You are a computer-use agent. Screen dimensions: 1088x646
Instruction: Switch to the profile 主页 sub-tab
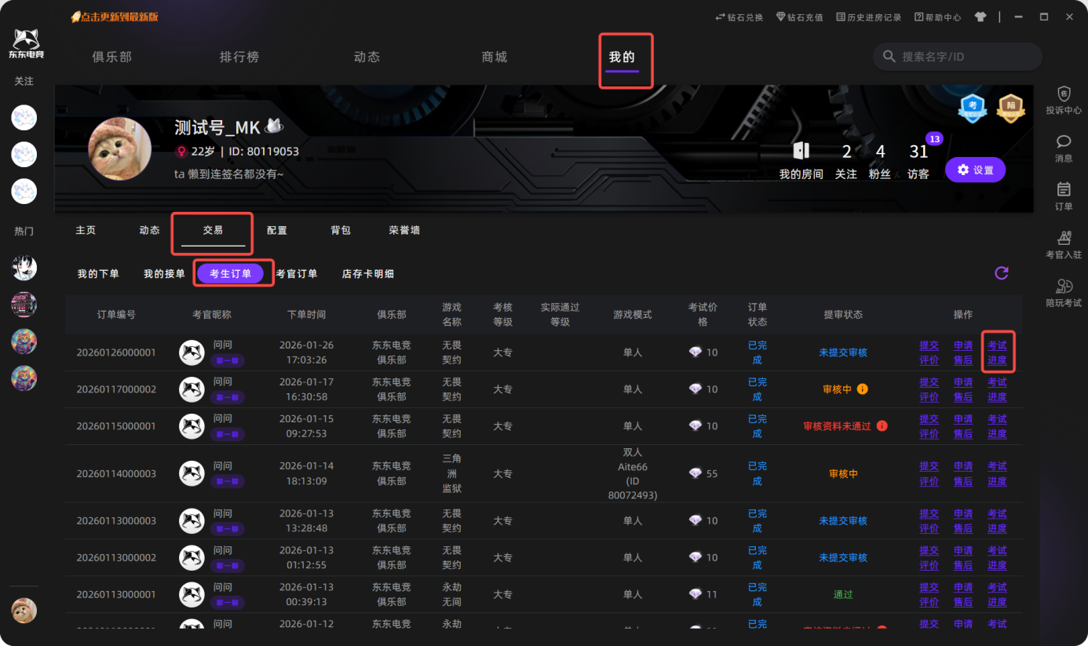pos(86,230)
